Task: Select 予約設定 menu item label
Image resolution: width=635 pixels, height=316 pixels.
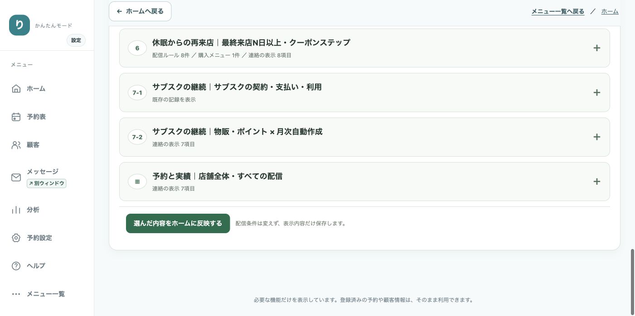Action: (x=39, y=238)
